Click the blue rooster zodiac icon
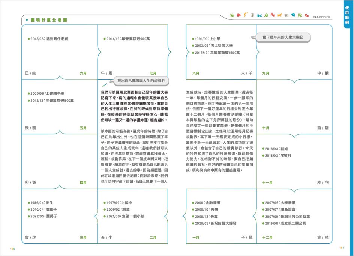This screenshot has height=256, width=354. (293, 15)
